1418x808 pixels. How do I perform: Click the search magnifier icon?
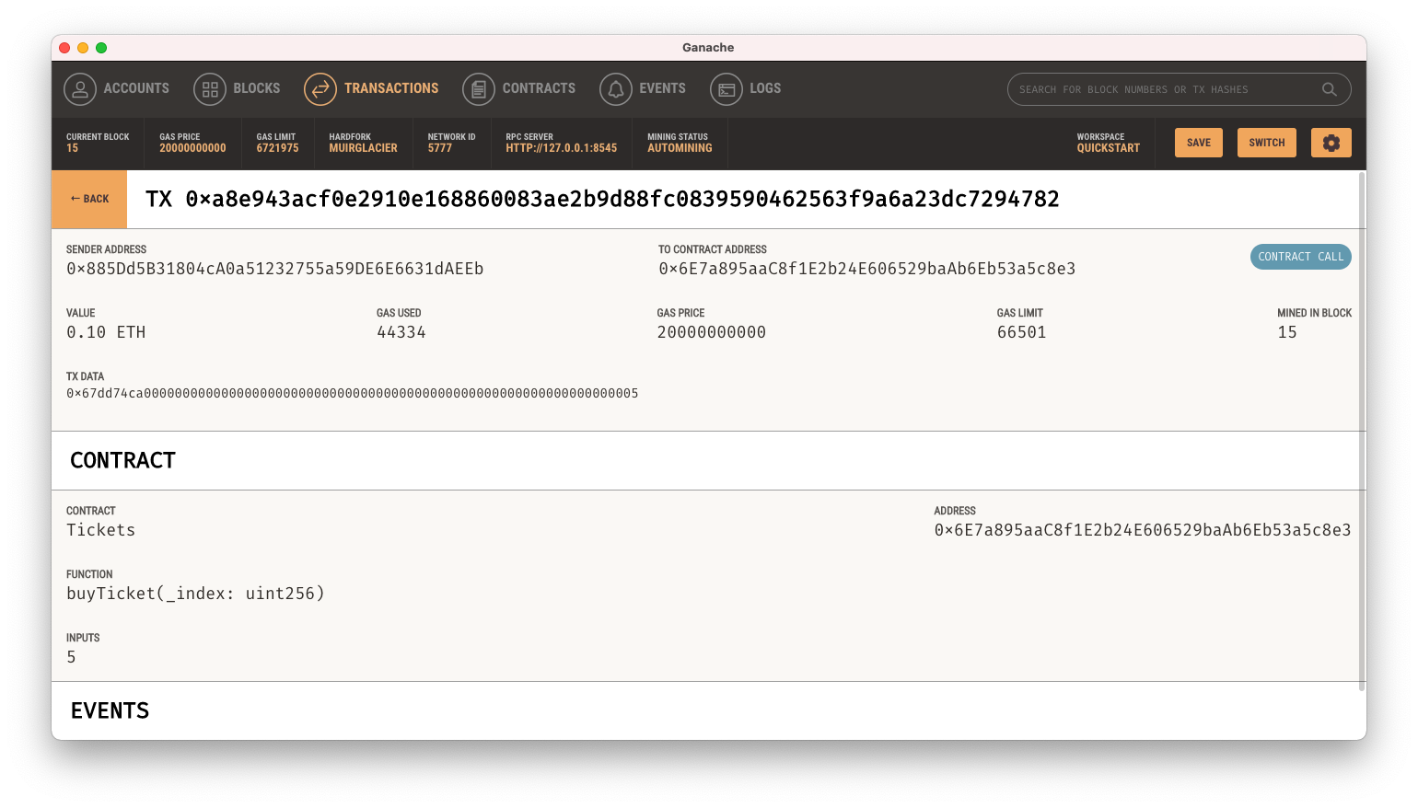point(1329,89)
